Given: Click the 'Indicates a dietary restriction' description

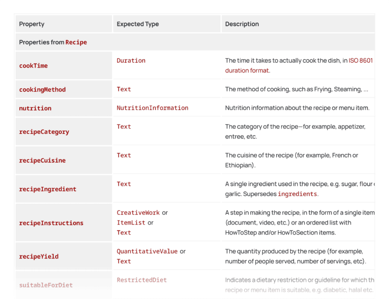Looking at the screenshot, I should pyautogui.click(x=300, y=285).
